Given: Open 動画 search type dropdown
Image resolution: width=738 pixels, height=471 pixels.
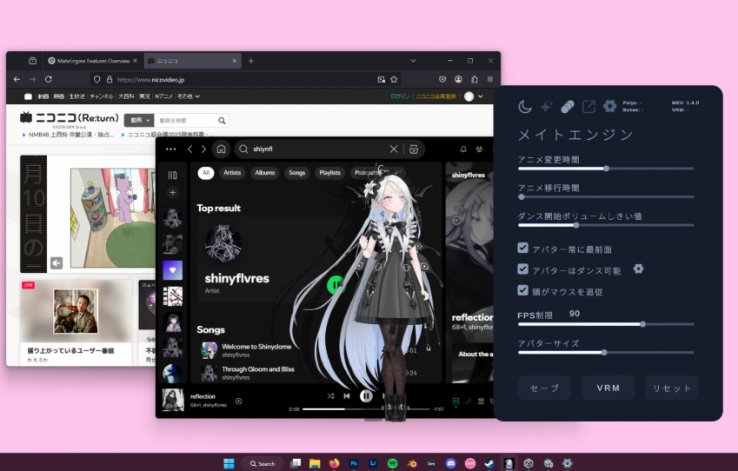Looking at the screenshot, I should (x=139, y=121).
